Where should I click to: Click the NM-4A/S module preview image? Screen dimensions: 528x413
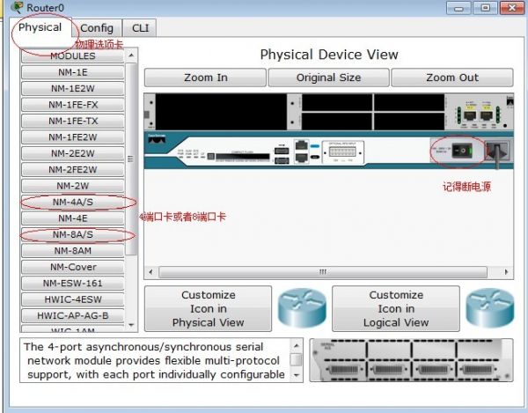(411, 360)
